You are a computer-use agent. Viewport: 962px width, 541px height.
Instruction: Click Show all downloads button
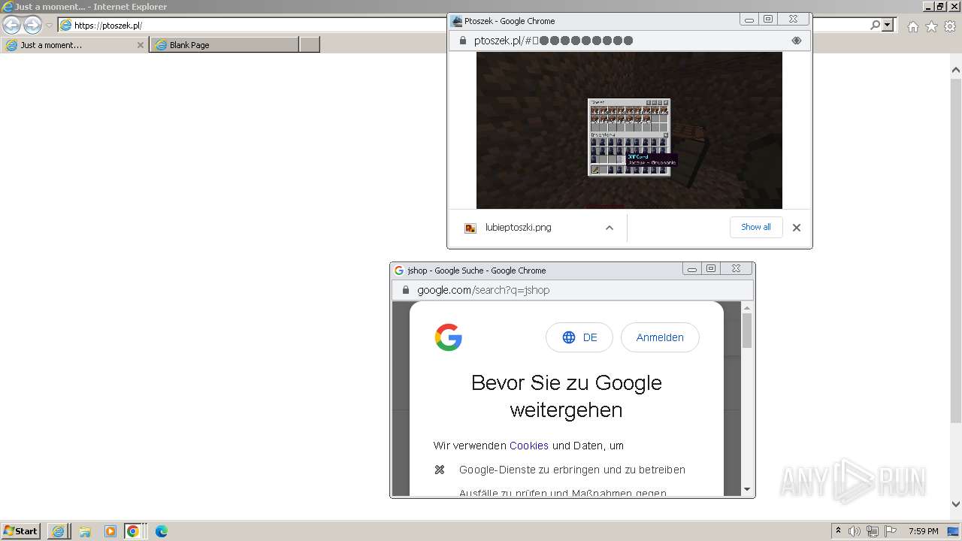tap(756, 227)
